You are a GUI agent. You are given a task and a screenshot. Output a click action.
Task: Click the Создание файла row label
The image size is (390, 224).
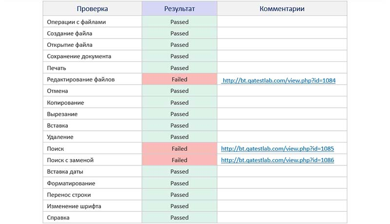(x=69, y=33)
